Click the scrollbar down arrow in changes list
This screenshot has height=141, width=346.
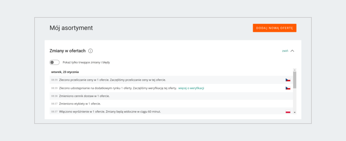pos(295,112)
